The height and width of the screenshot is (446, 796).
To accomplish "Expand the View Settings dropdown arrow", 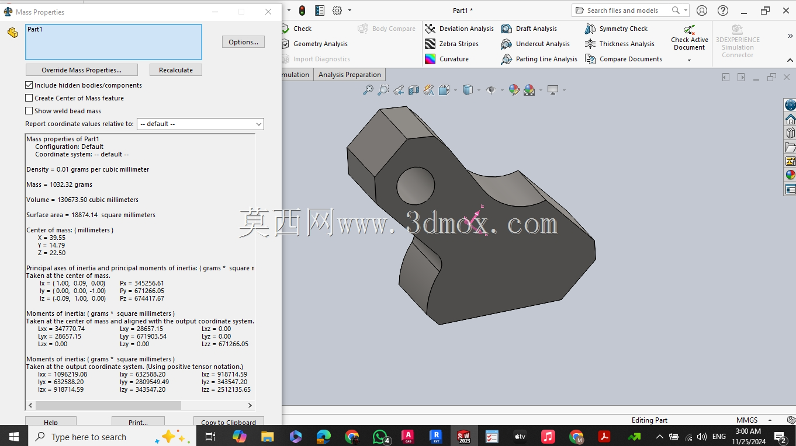I will 564,90.
